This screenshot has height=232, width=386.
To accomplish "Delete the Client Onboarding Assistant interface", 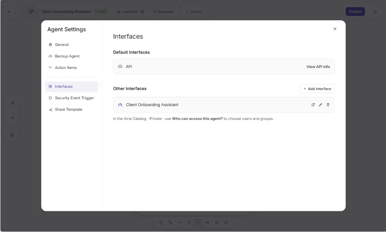I will pos(328,105).
